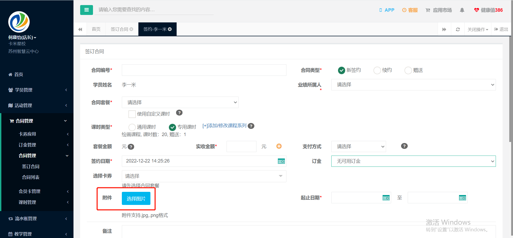Refresh the current tab
Image resolution: width=513 pixels, height=238 pixels.
pos(458,29)
